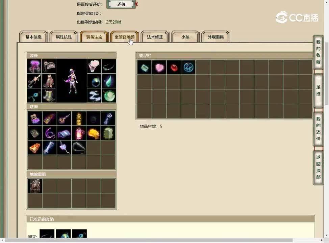The height and width of the screenshot is (243, 329).
Task: Open the 足迹 side button
Action: [x=318, y=90]
